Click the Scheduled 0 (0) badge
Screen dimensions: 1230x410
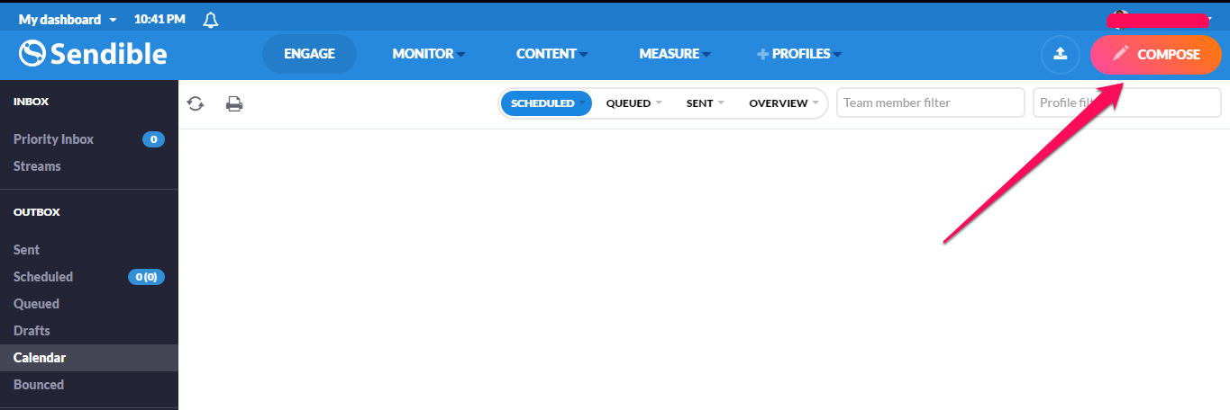[x=146, y=277]
